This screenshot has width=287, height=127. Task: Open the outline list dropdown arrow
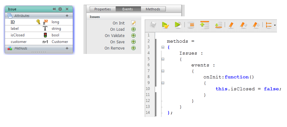point(275,25)
